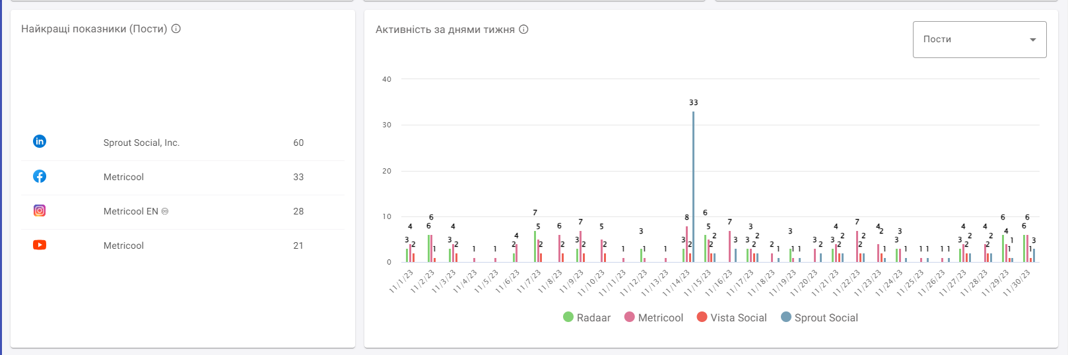Select the Metricool EN profile name
Screen dimensions: 1068x355
tap(136, 211)
